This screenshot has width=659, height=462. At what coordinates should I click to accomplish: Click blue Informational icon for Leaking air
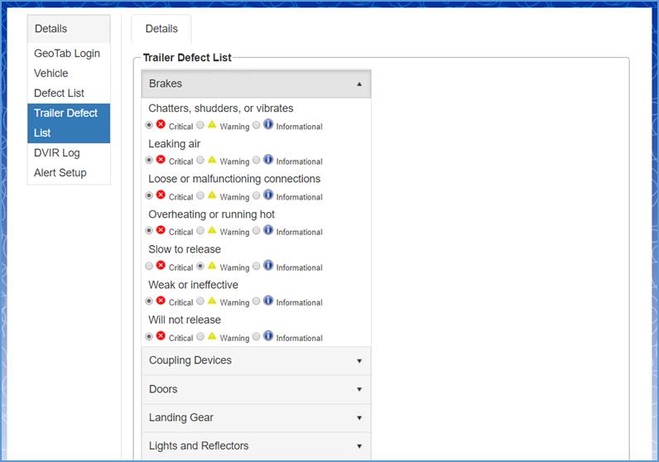pyautogui.click(x=268, y=160)
